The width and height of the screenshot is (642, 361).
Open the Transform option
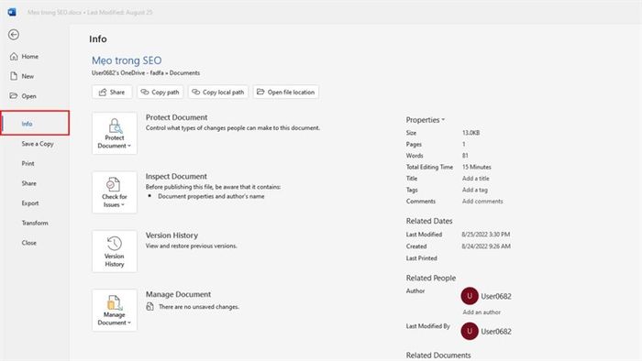tap(35, 223)
